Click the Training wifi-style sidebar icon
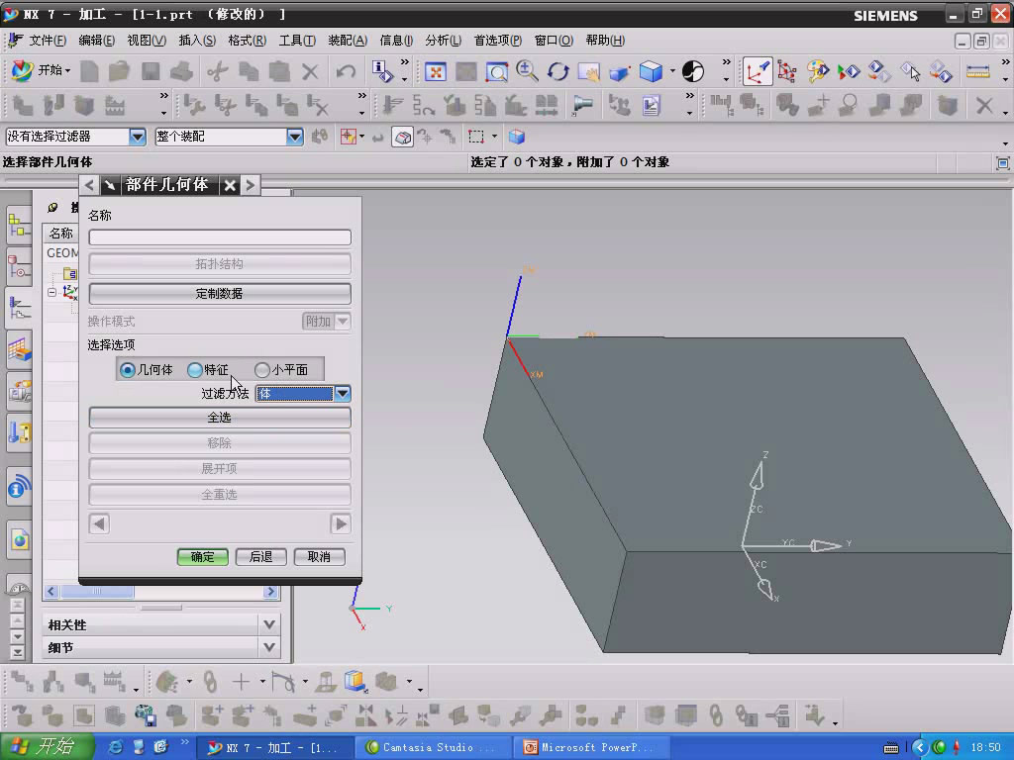Viewport: 1014px width, 760px height. (x=20, y=487)
